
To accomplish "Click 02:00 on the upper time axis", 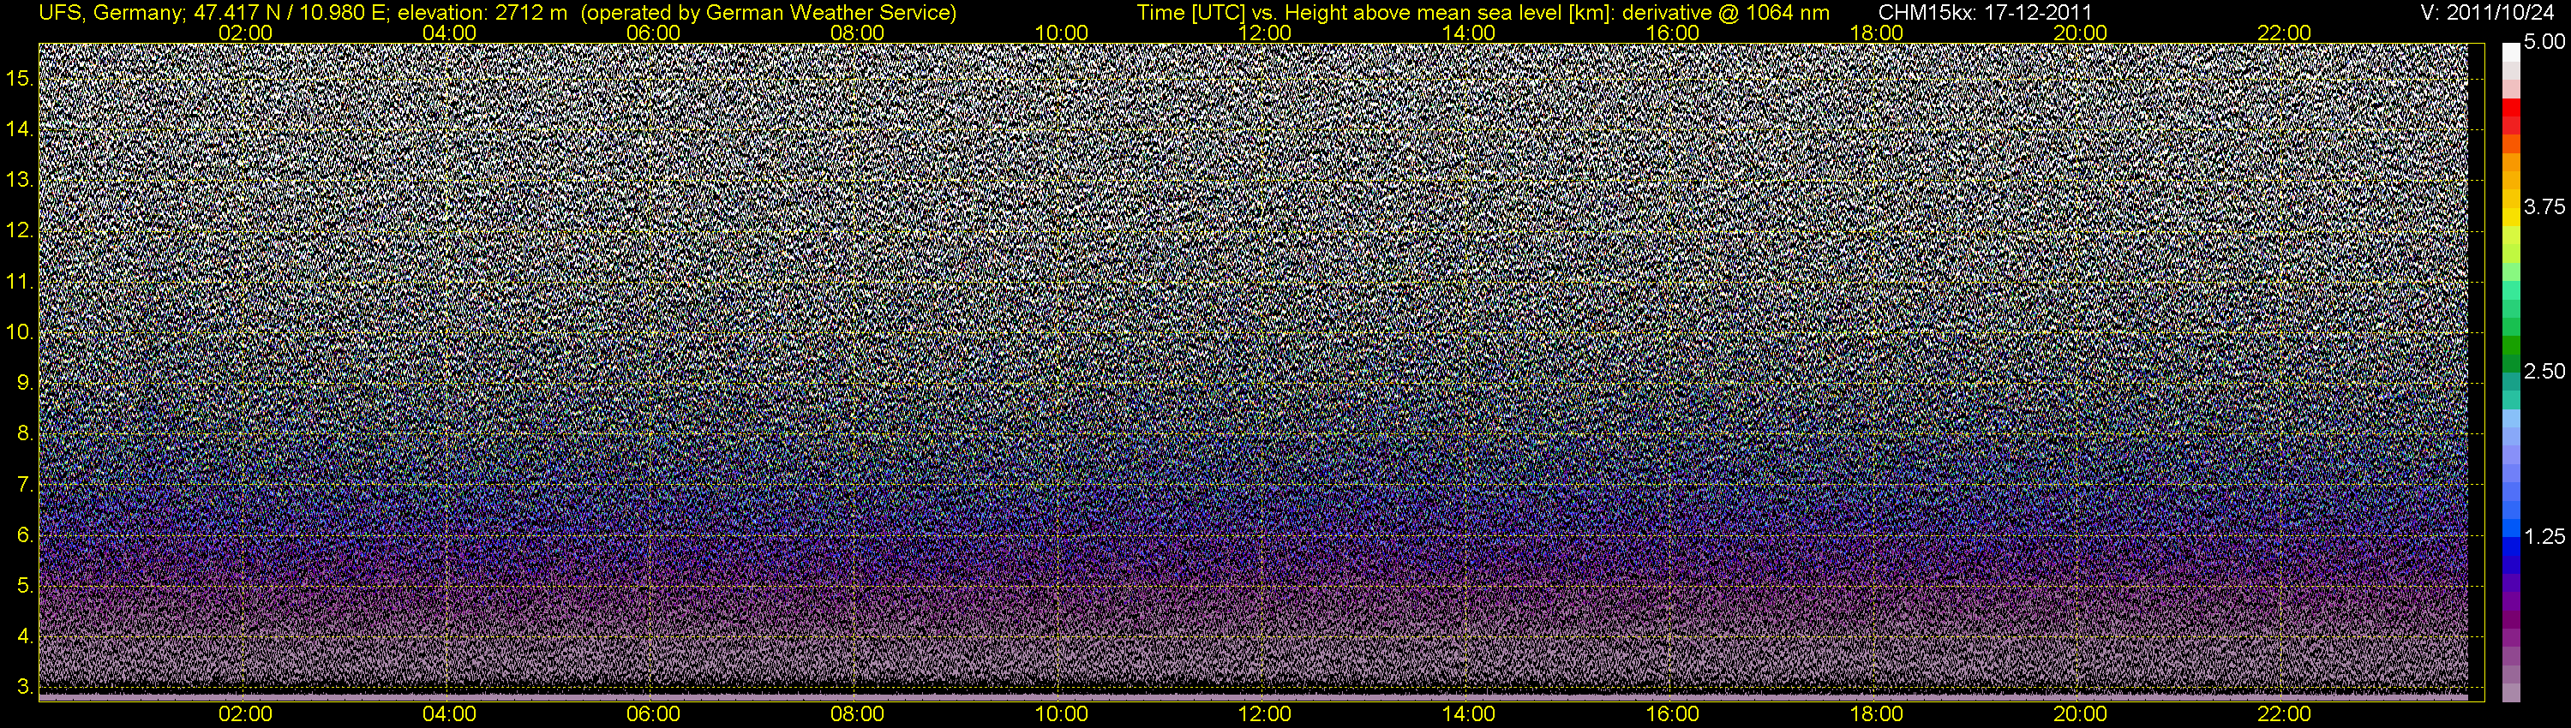I will point(244,33).
